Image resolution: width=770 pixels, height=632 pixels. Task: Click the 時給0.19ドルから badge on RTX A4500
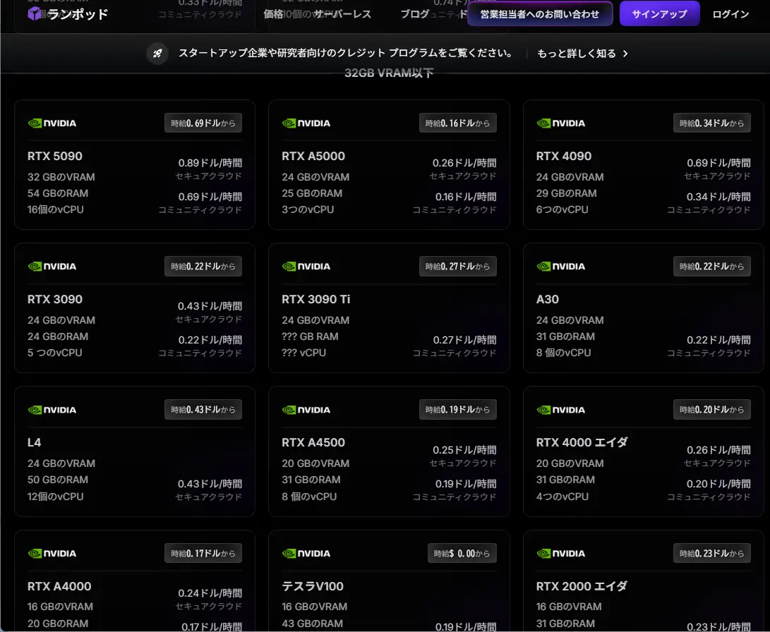[x=457, y=410]
